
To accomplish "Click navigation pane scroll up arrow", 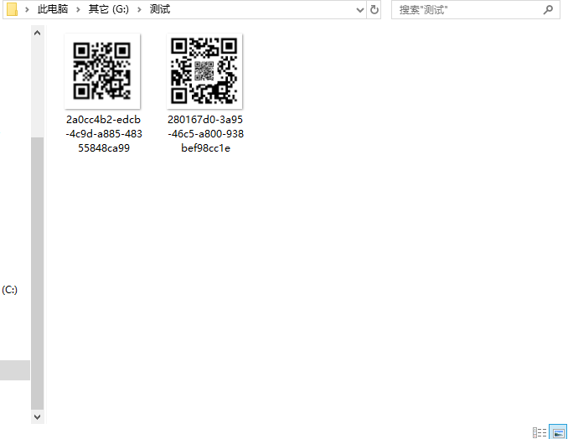I will (37, 34).
